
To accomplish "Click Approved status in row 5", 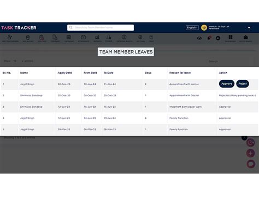I will [225, 130].
